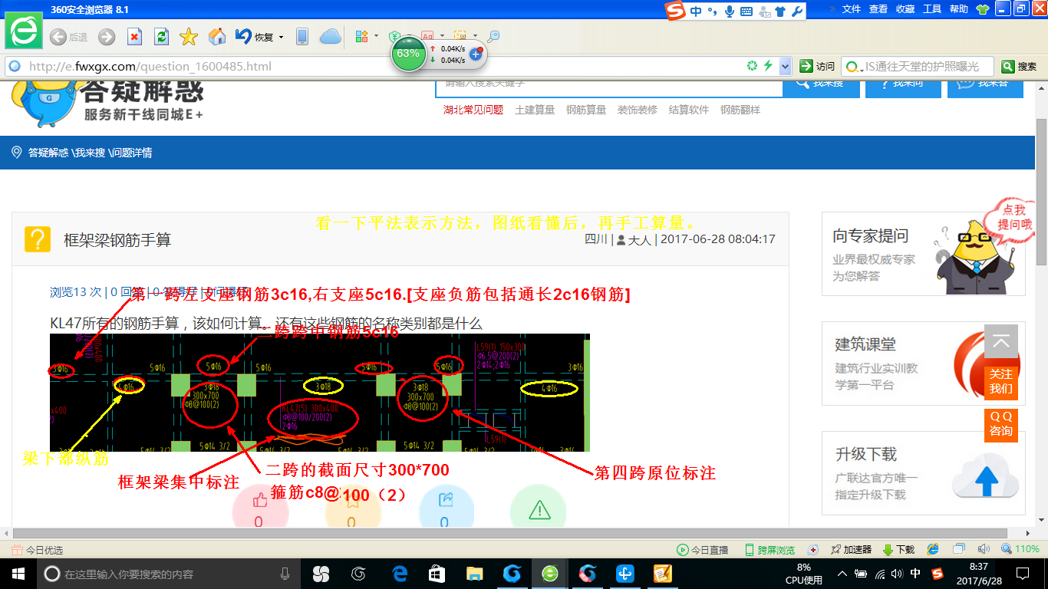Click the 升级下载 sidebar card
1048x589 pixels.
click(x=924, y=473)
